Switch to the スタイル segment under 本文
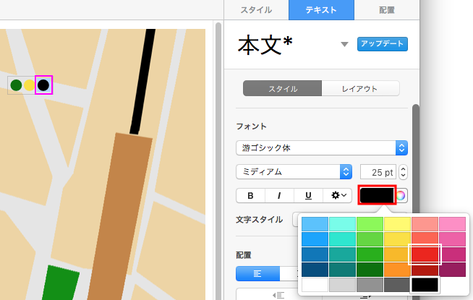Image resolution: width=473 pixels, height=300 pixels. [x=282, y=89]
